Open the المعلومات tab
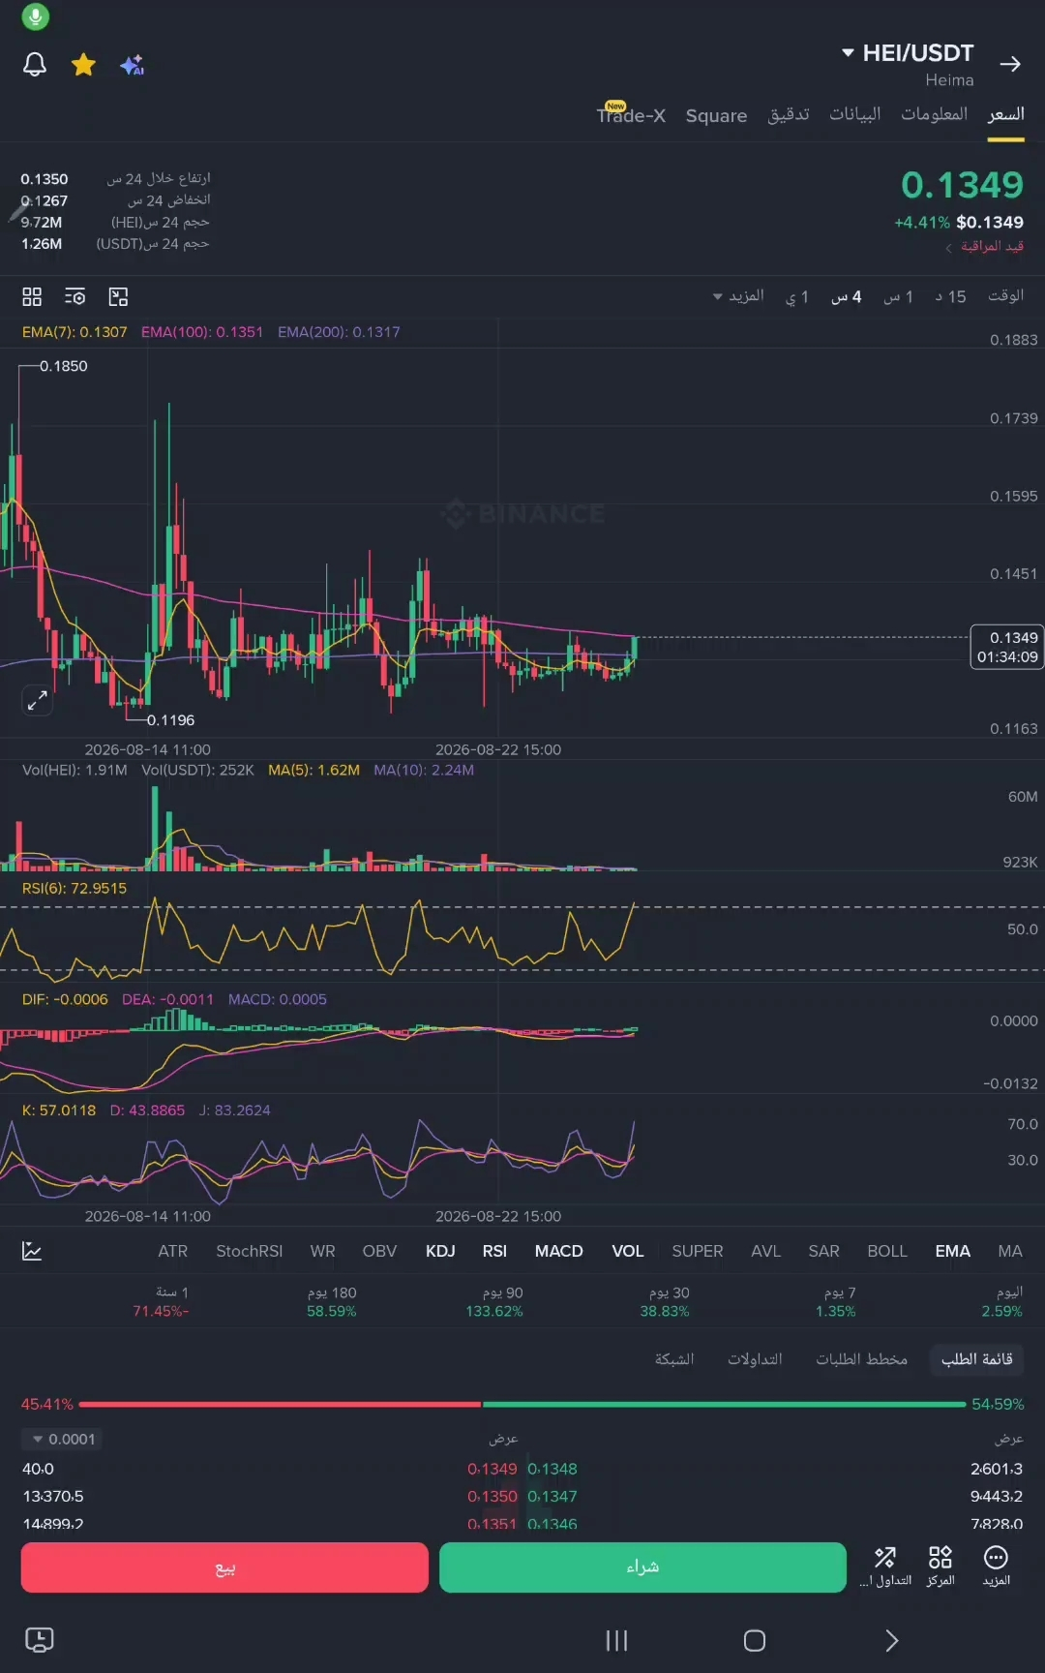Image resolution: width=1045 pixels, height=1673 pixels. (x=935, y=114)
